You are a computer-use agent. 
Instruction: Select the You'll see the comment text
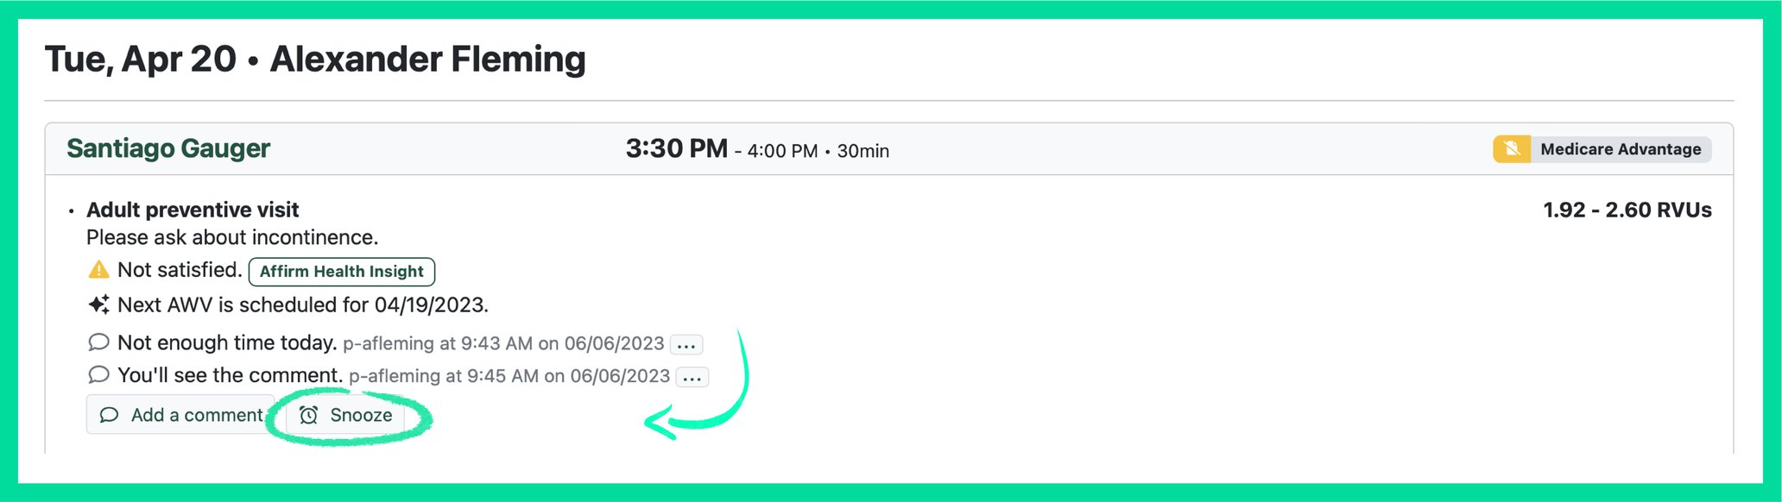coord(231,375)
